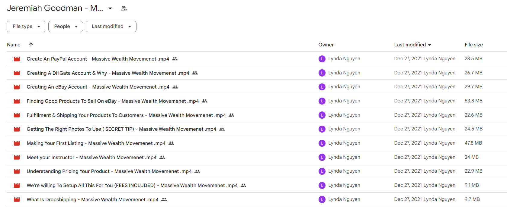Screen dimensions: 507x216
Task: Click shared icon next to Fulfillment & Shipping
Action: (232, 115)
